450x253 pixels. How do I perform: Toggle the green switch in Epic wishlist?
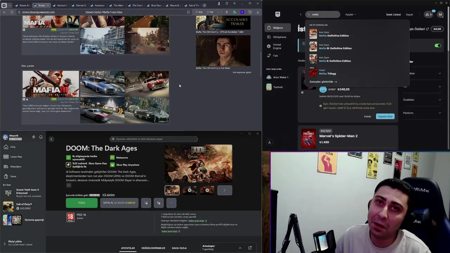(x=438, y=46)
